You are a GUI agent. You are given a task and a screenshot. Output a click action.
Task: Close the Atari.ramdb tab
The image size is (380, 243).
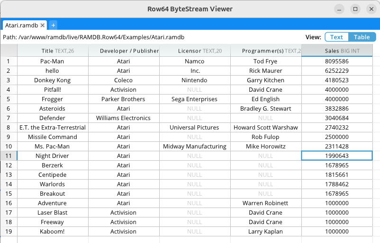[x=43, y=25]
